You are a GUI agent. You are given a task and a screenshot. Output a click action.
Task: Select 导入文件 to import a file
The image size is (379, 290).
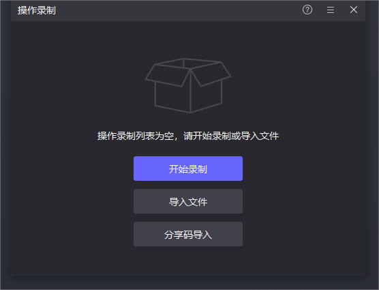click(188, 201)
